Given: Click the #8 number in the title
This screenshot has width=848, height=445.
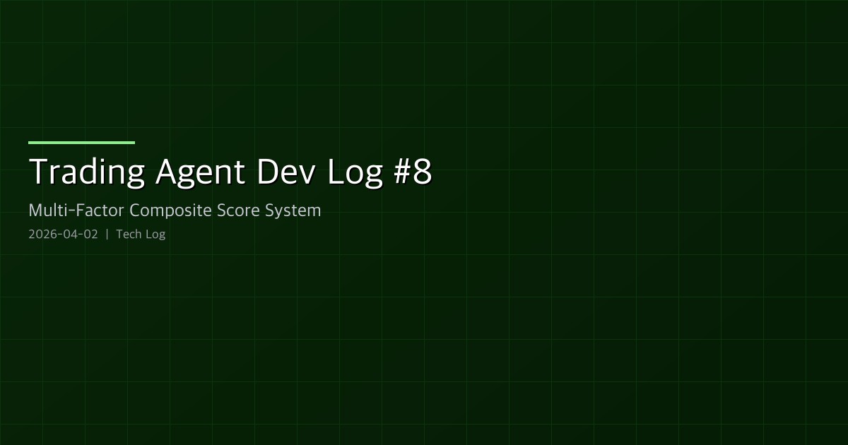Looking at the screenshot, I should click(414, 171).
